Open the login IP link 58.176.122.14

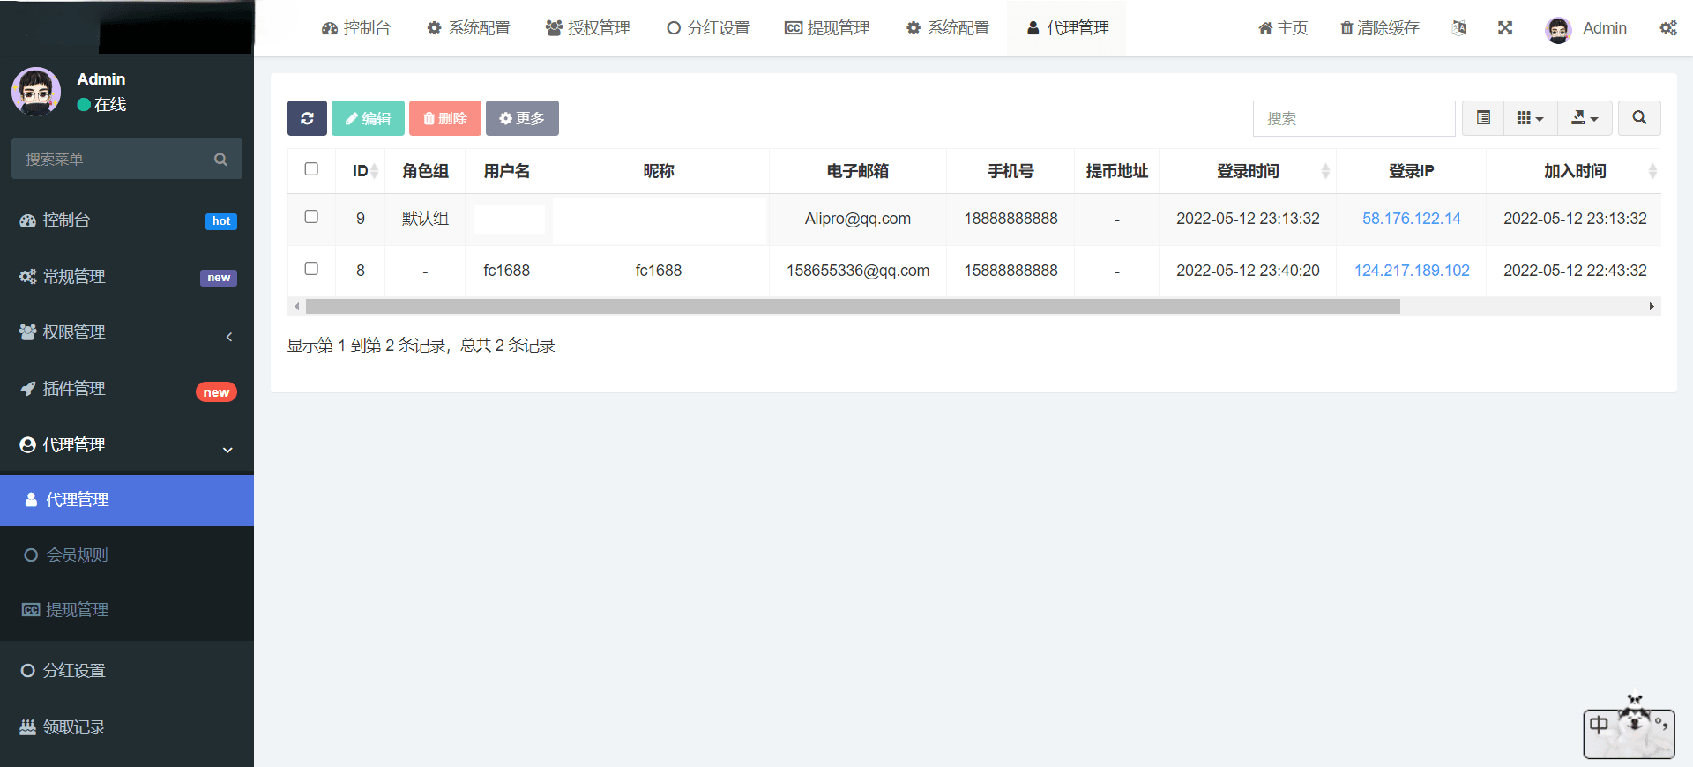pyautogui.click(x=1411, y=219)
